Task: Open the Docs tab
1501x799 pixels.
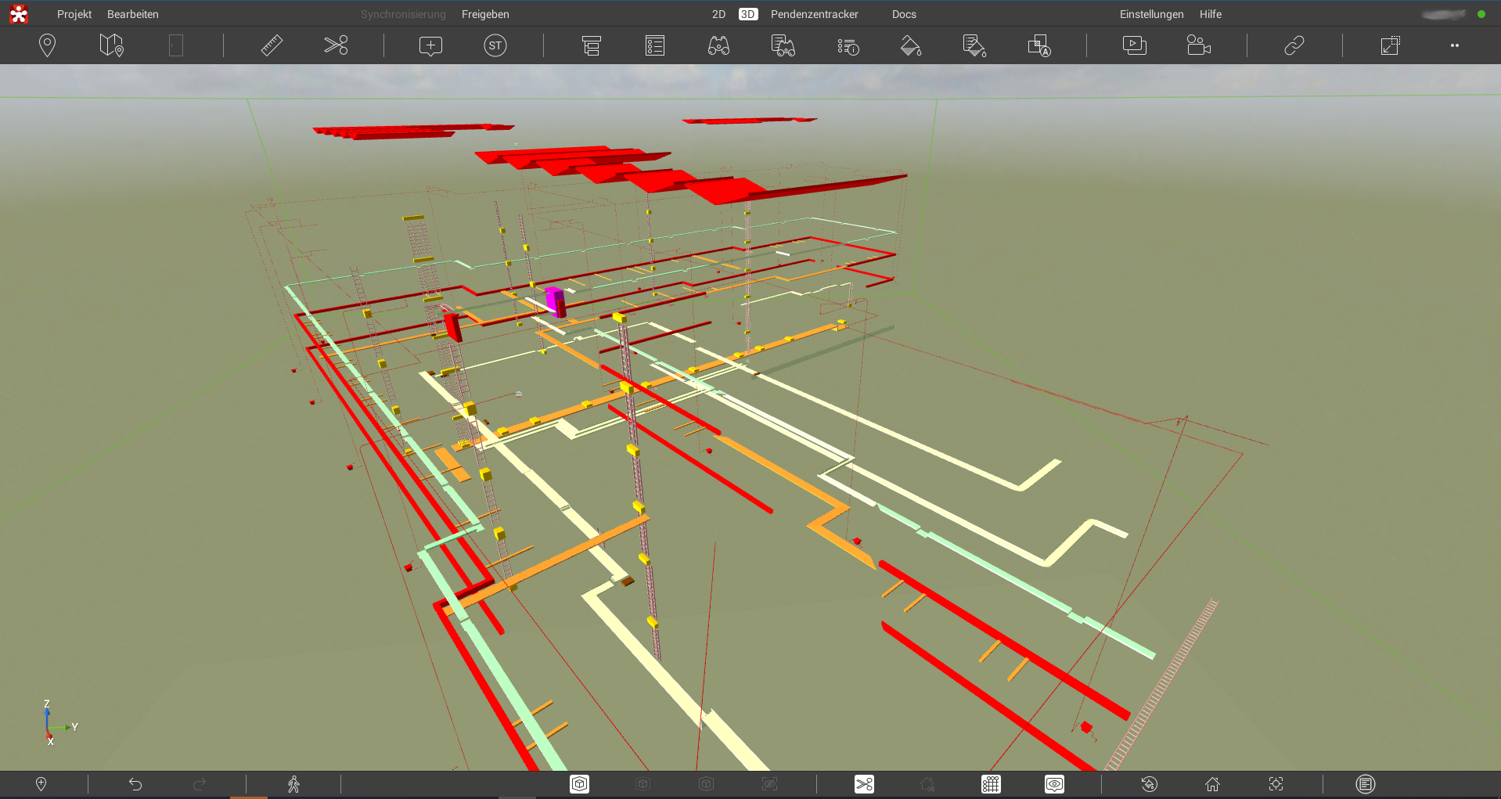Action: [904, 14]
